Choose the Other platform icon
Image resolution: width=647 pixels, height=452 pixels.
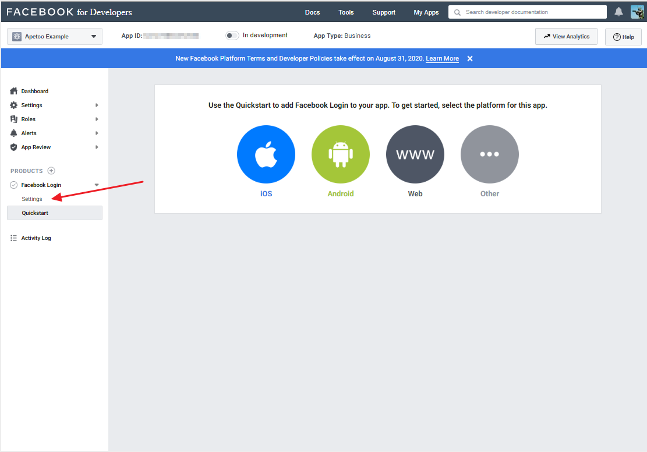[x=489, y=154]
